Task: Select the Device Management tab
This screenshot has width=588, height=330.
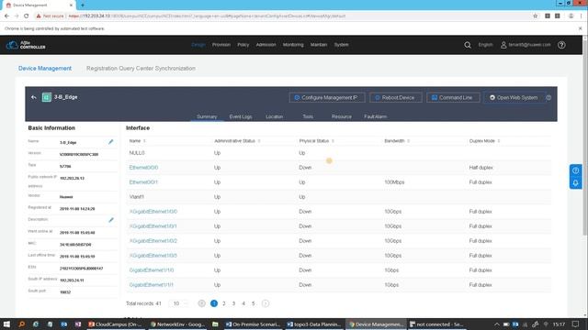Action: click(x=45, y=69)
